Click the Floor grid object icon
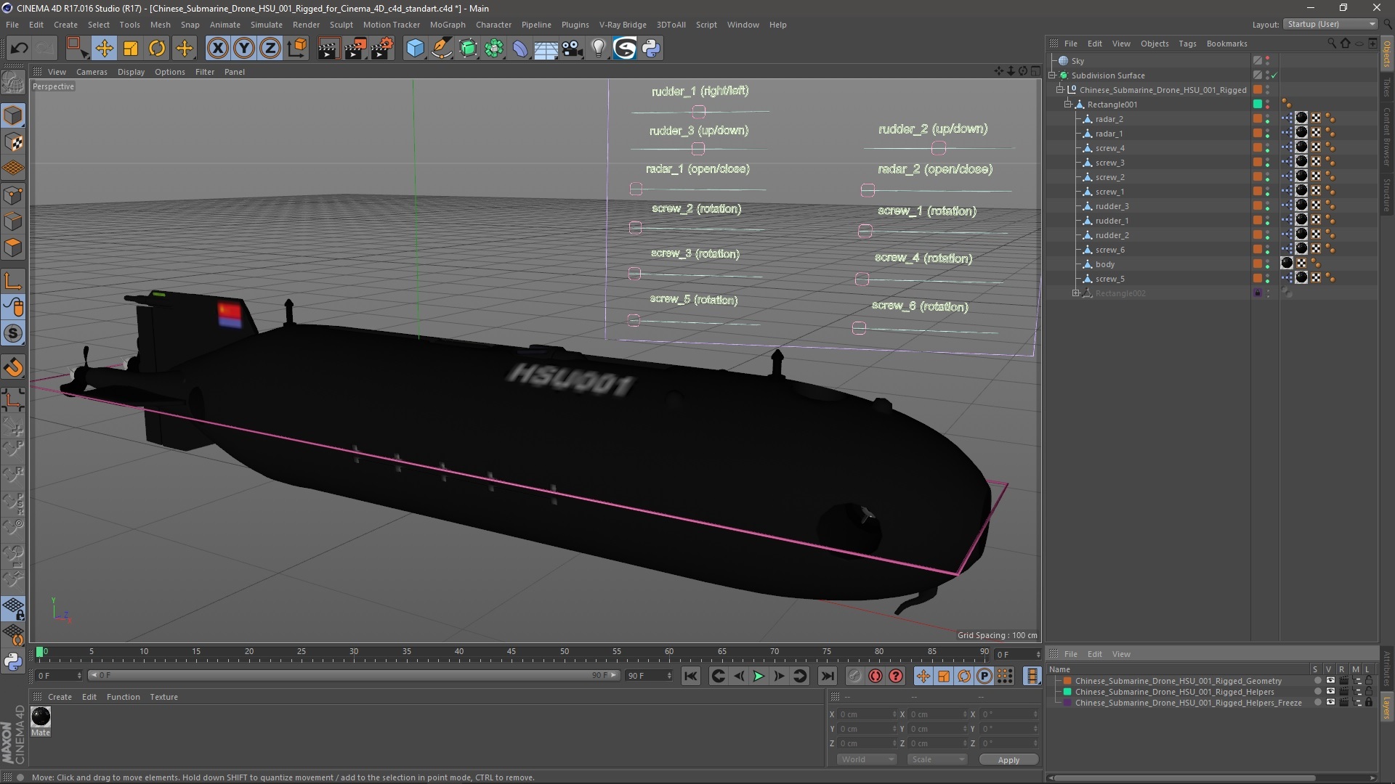 coord(546,49)
